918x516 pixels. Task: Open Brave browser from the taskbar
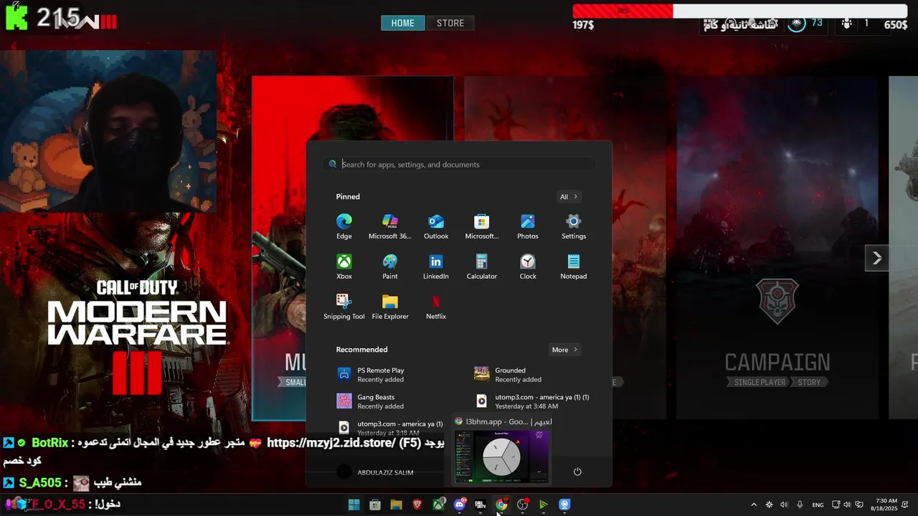pos(417,505)
